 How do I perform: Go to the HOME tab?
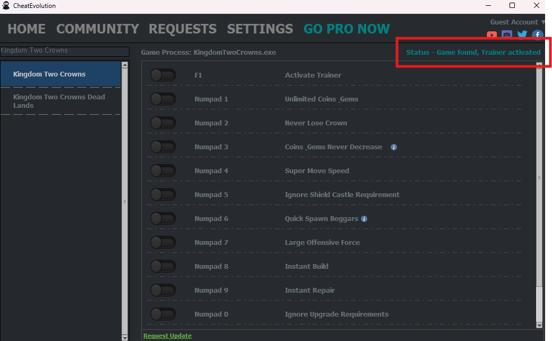click(x=27, y=29)
